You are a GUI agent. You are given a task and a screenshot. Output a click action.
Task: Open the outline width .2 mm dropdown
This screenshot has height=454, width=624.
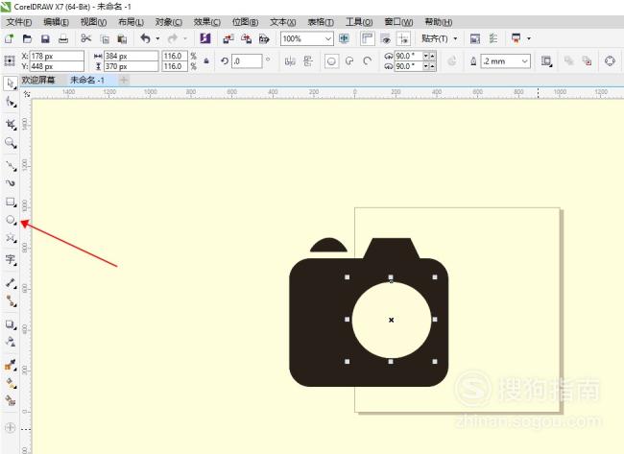point(525,61)
